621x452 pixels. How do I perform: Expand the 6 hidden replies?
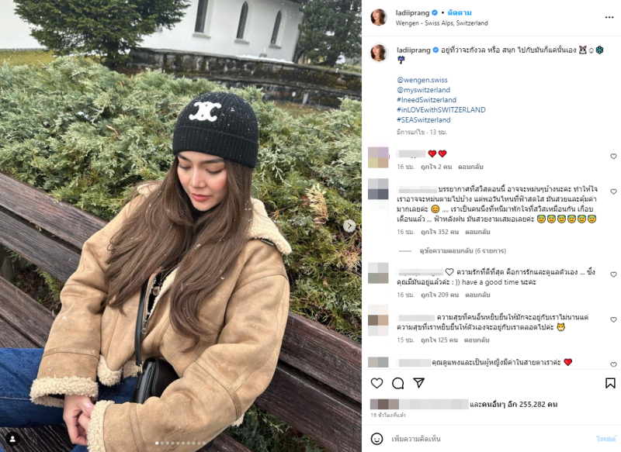(463, 250)
